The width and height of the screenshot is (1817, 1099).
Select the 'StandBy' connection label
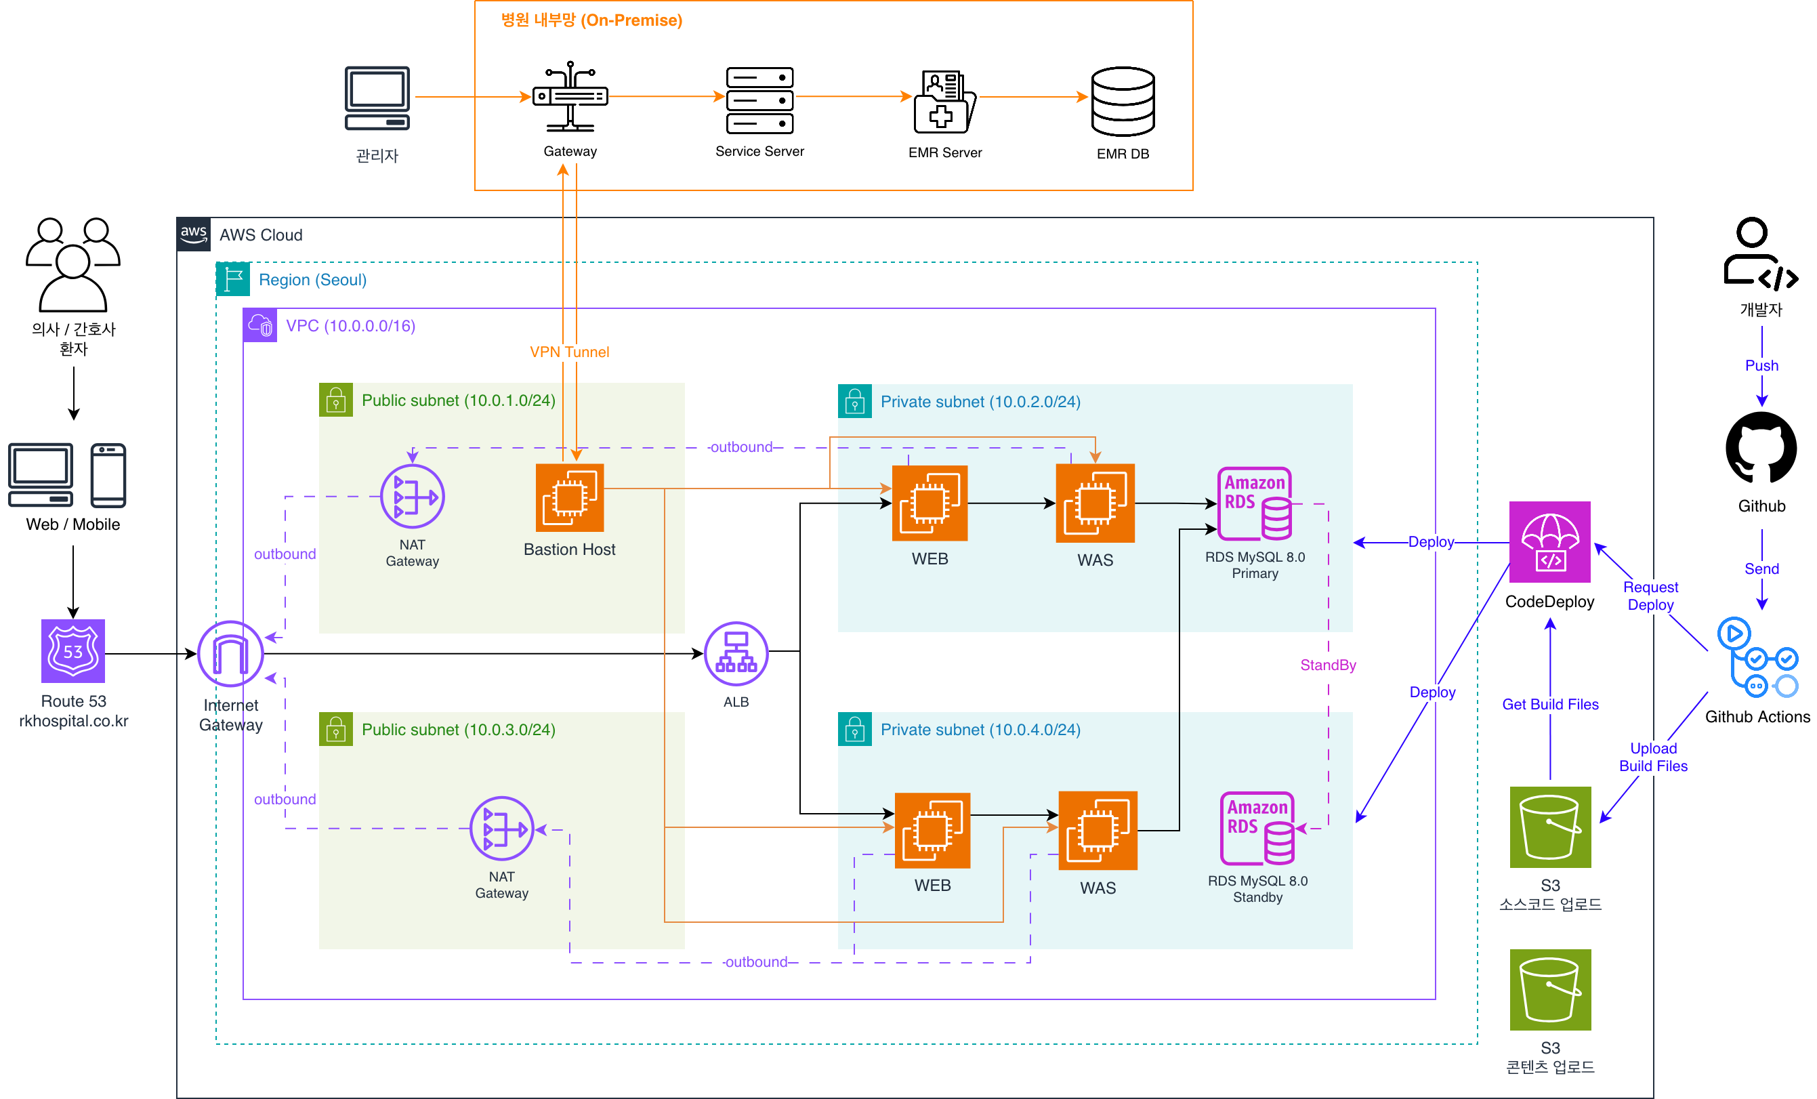1327,665
